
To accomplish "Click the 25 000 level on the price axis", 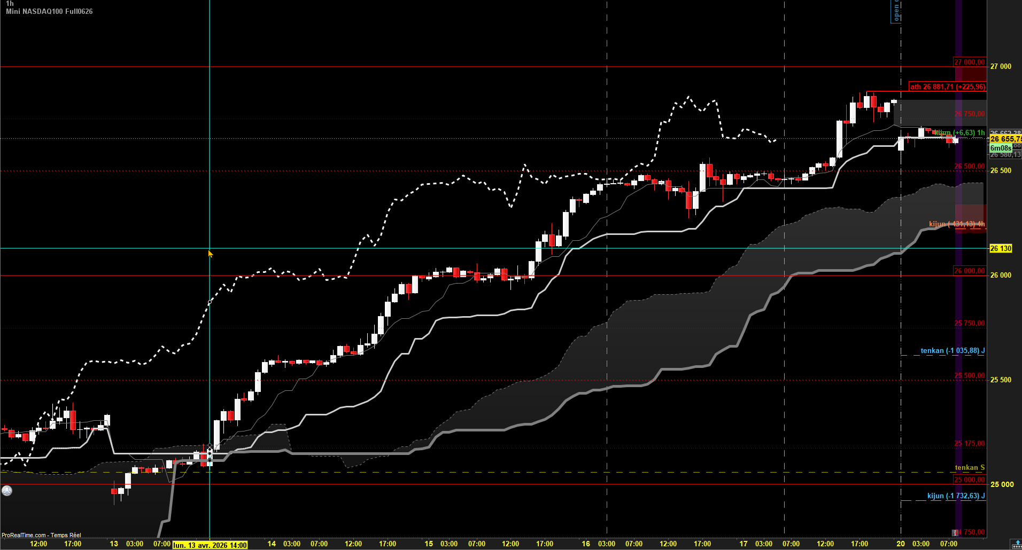I will point(1002,484).
